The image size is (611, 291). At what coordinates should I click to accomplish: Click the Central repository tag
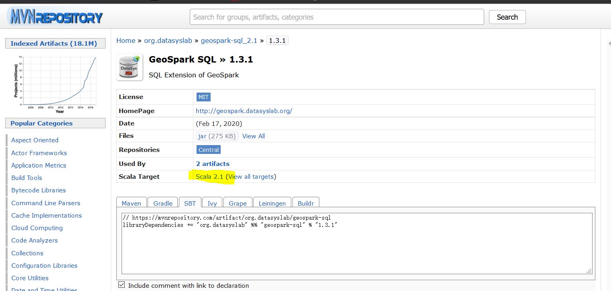(209, 150)
